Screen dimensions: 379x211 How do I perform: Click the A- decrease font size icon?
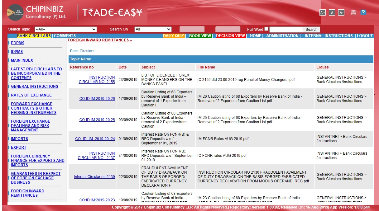click(x=341, y=12)
